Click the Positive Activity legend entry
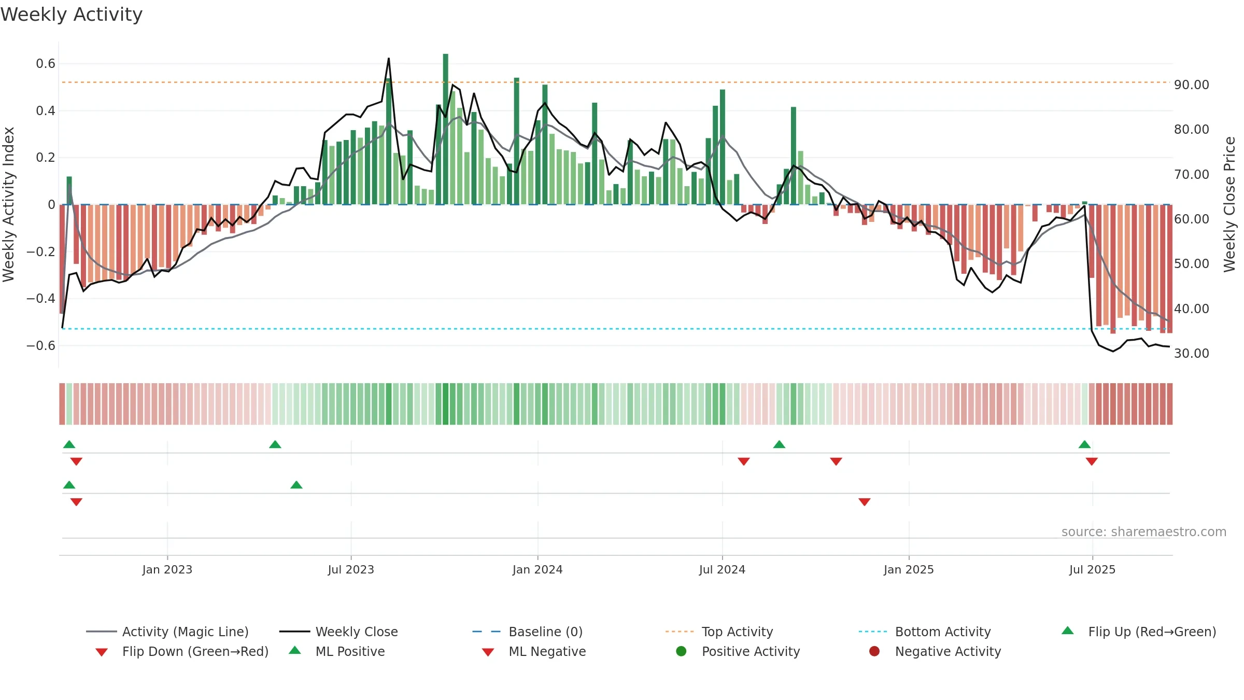1244x700 pixels. (738, 651)
